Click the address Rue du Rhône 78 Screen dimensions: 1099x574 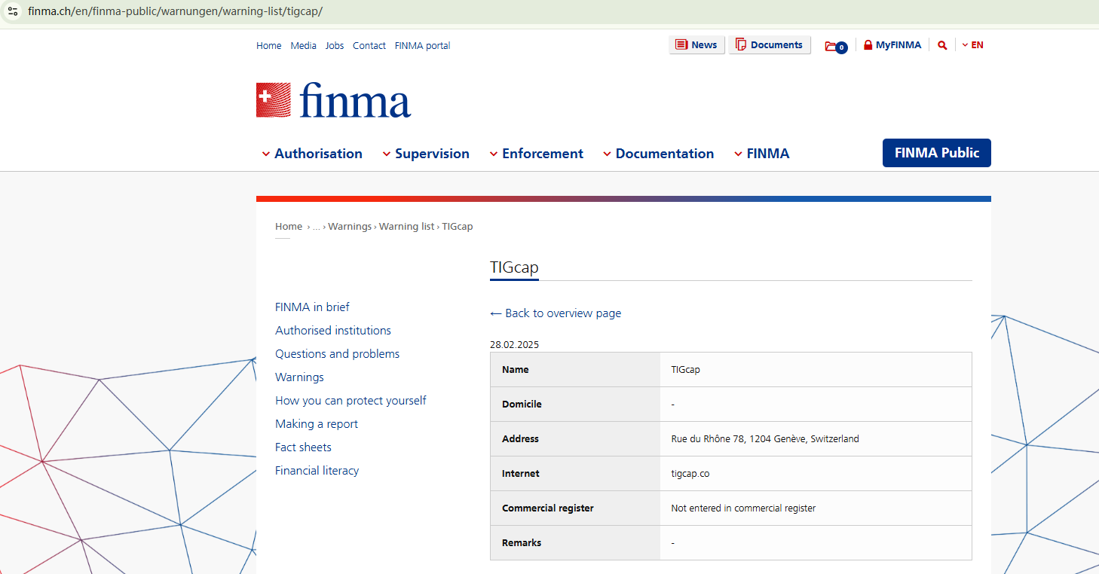coord(765,439)
